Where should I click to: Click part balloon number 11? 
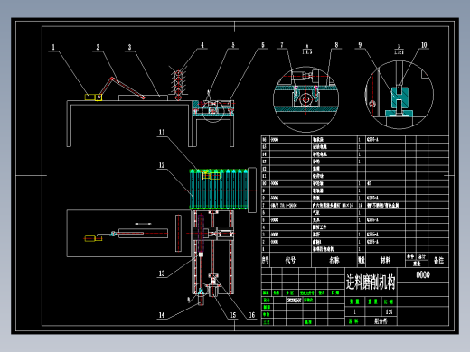click(162, 133)
